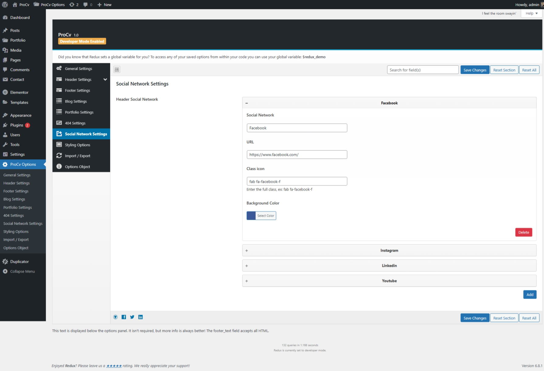
Task: Click the top Reset Section button
Action: (x=504, y=70)
